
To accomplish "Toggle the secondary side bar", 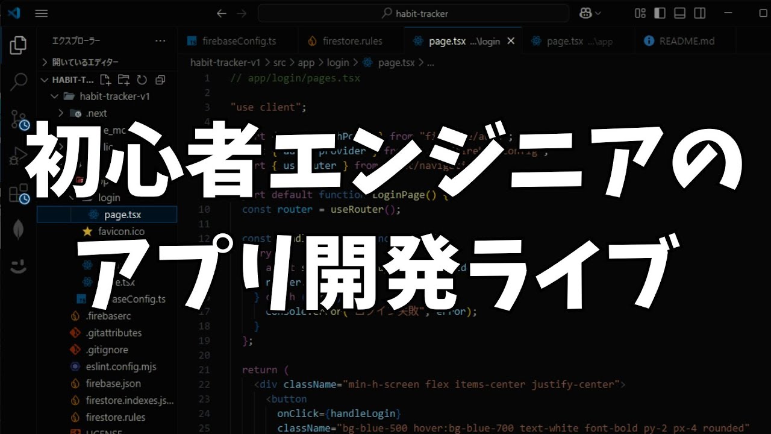I will click(699, 13).
